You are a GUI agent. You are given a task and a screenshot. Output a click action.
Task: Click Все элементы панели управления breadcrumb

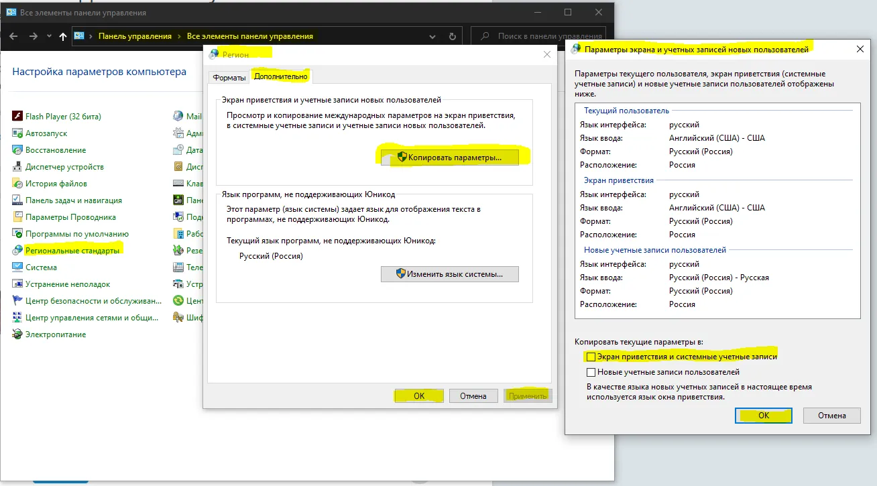(x=250, y=36)
